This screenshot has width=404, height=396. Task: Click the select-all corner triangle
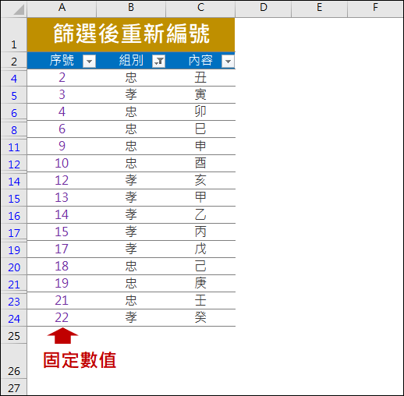pyautogui.click(x=19, y=9)
